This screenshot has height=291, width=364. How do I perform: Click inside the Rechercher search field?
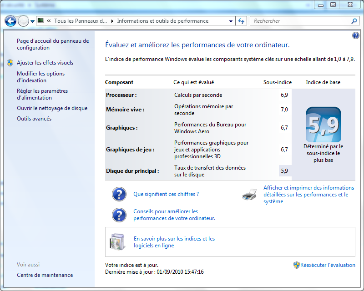301,21
